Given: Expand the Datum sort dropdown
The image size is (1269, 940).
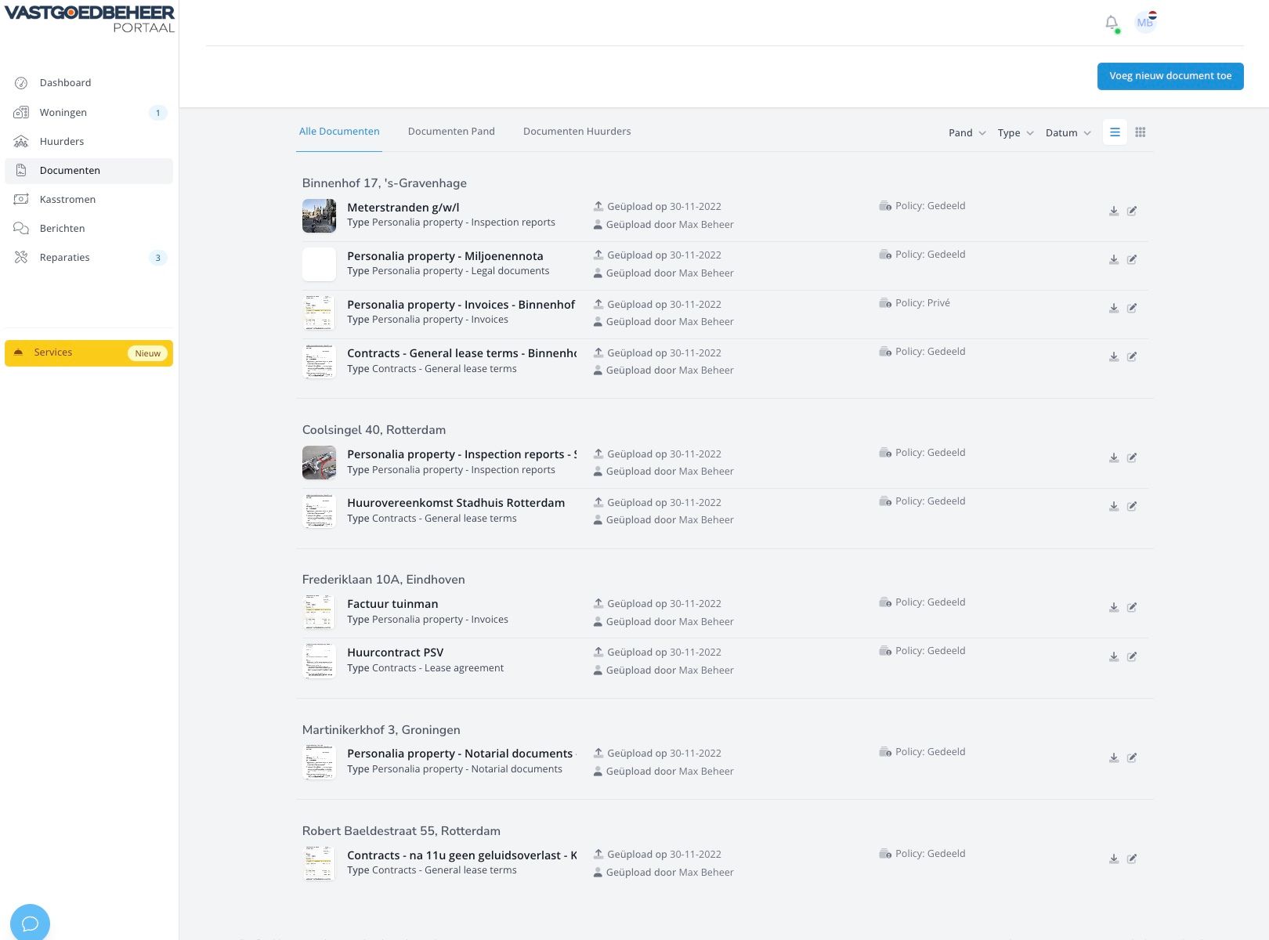Looking at the screenshot, I should (x=1068, y=133).
